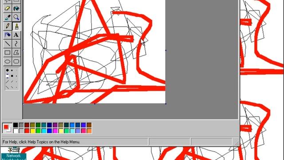This screenshot has width=284, height=160.
Task: Pick the bright lime green swatch
Action: [x=38, y=131]
